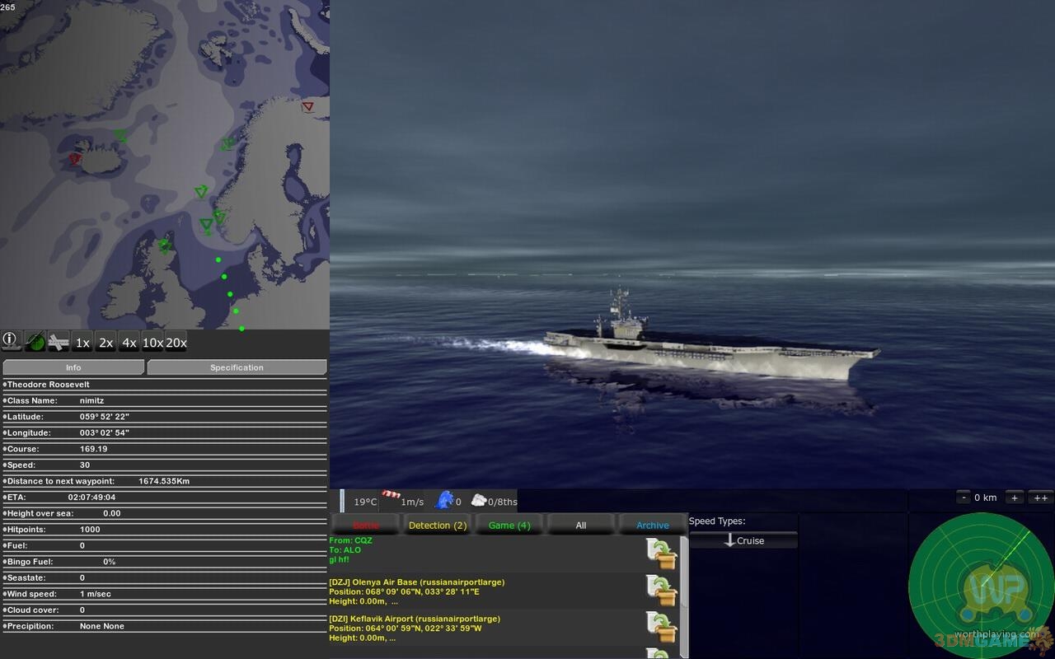Screen dimensions: 1055x659
Task: Click the windsock wind speed icon
Action: click(391, 498)
